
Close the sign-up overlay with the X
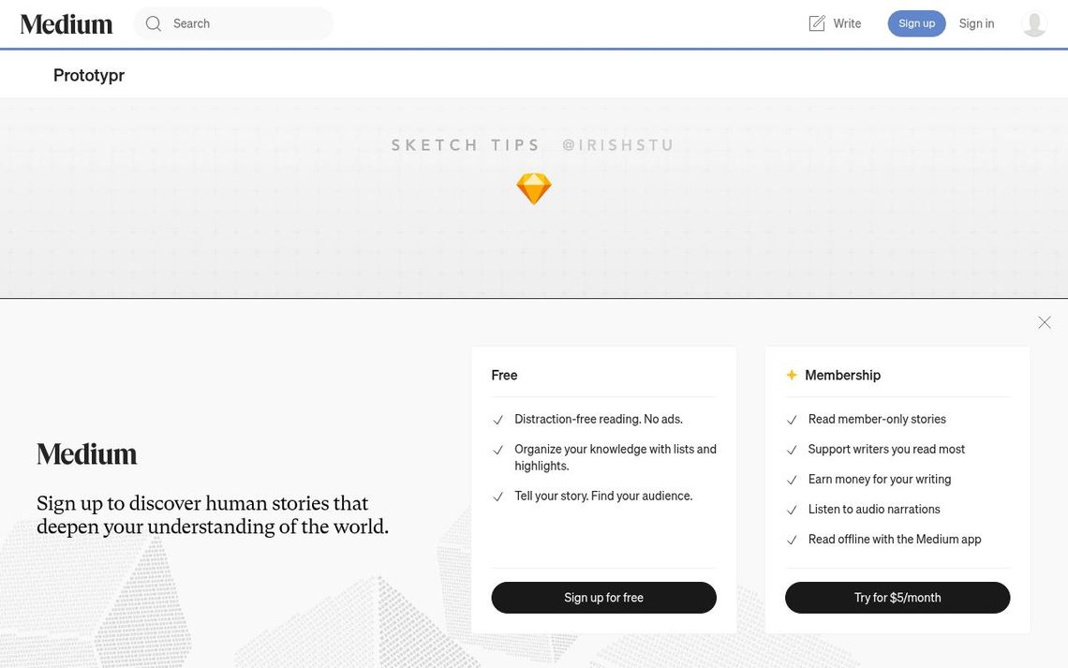(1045, 322)
